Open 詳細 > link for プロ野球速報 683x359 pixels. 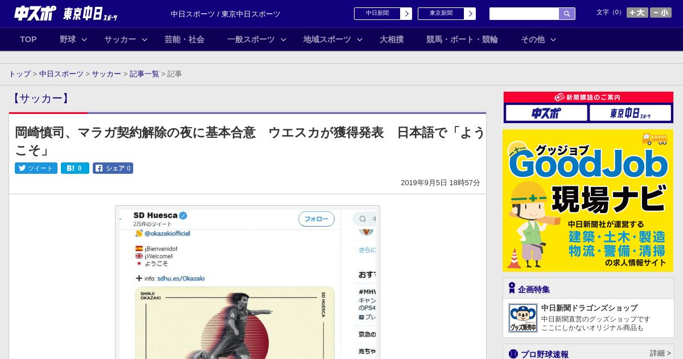660,353
